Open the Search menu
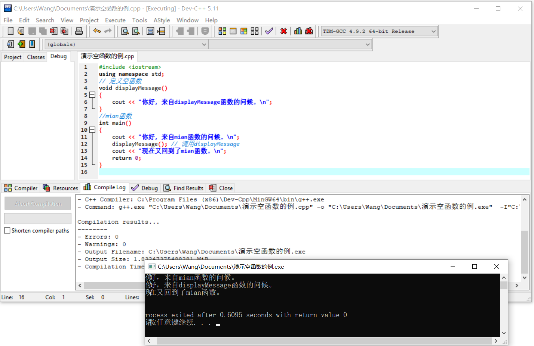 click(45, 20)
